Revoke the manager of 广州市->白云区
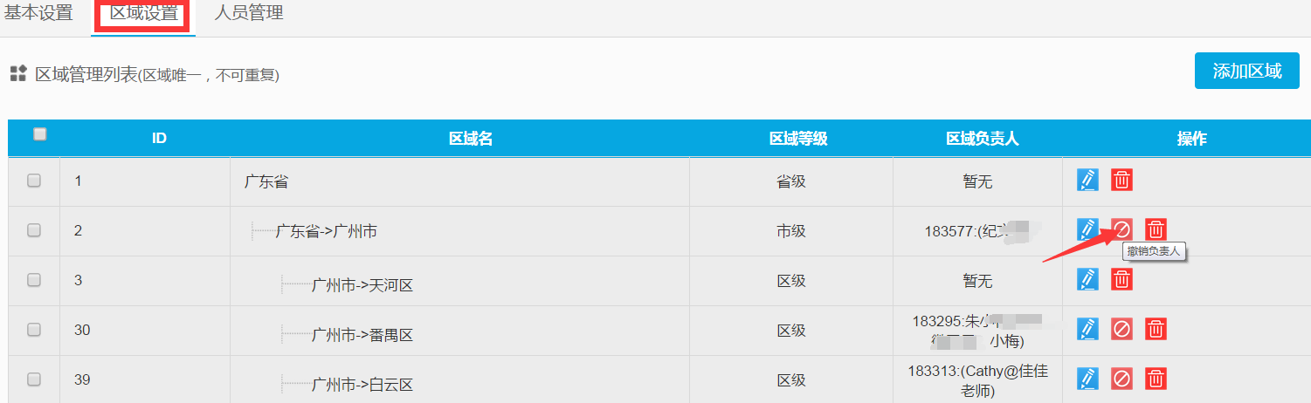Viewport: 1311px width, 403px height. (1122, 379)
